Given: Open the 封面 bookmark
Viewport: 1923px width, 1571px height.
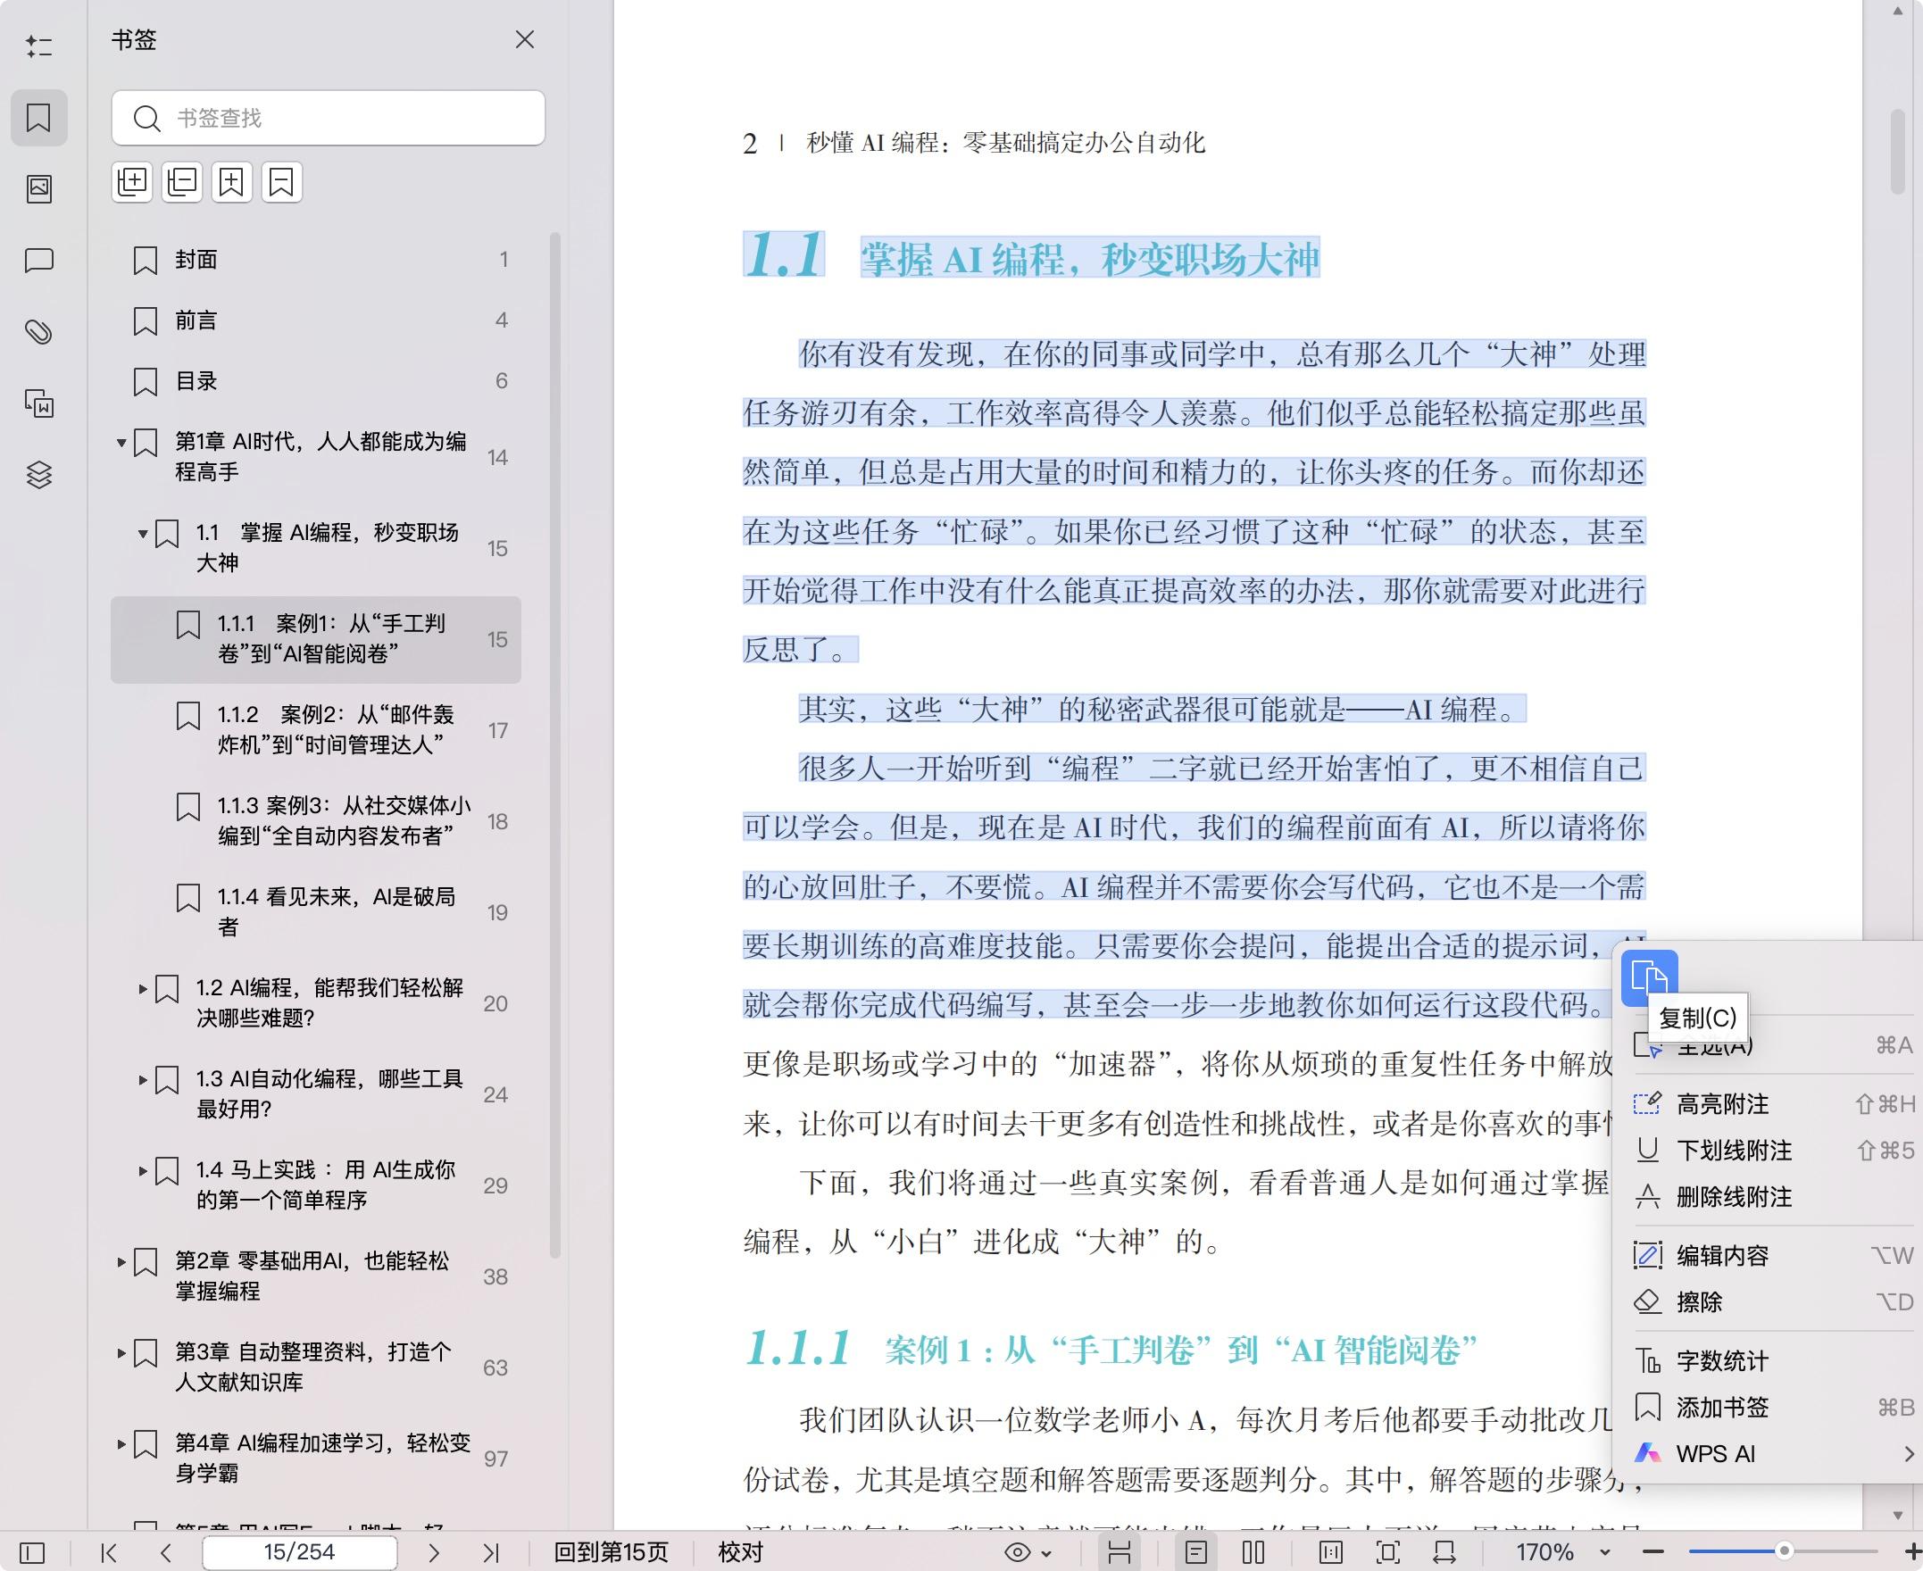Looking at the screenshot, I should [316, 260].
